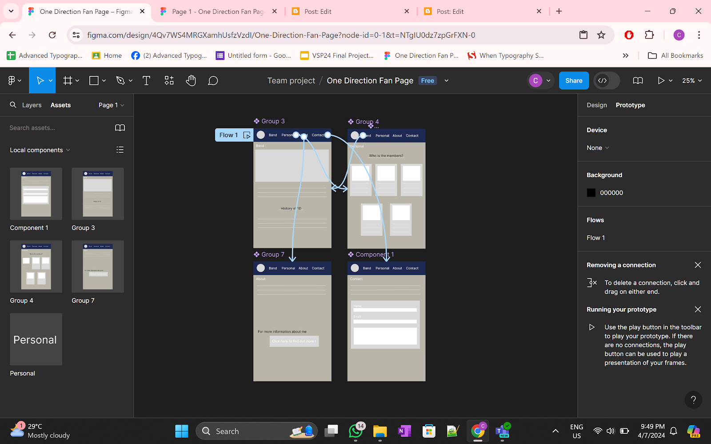The height and width of the screenshot is (444, 711).
Task: Open the Team project breadcrumb link
Action: point(291,80)
